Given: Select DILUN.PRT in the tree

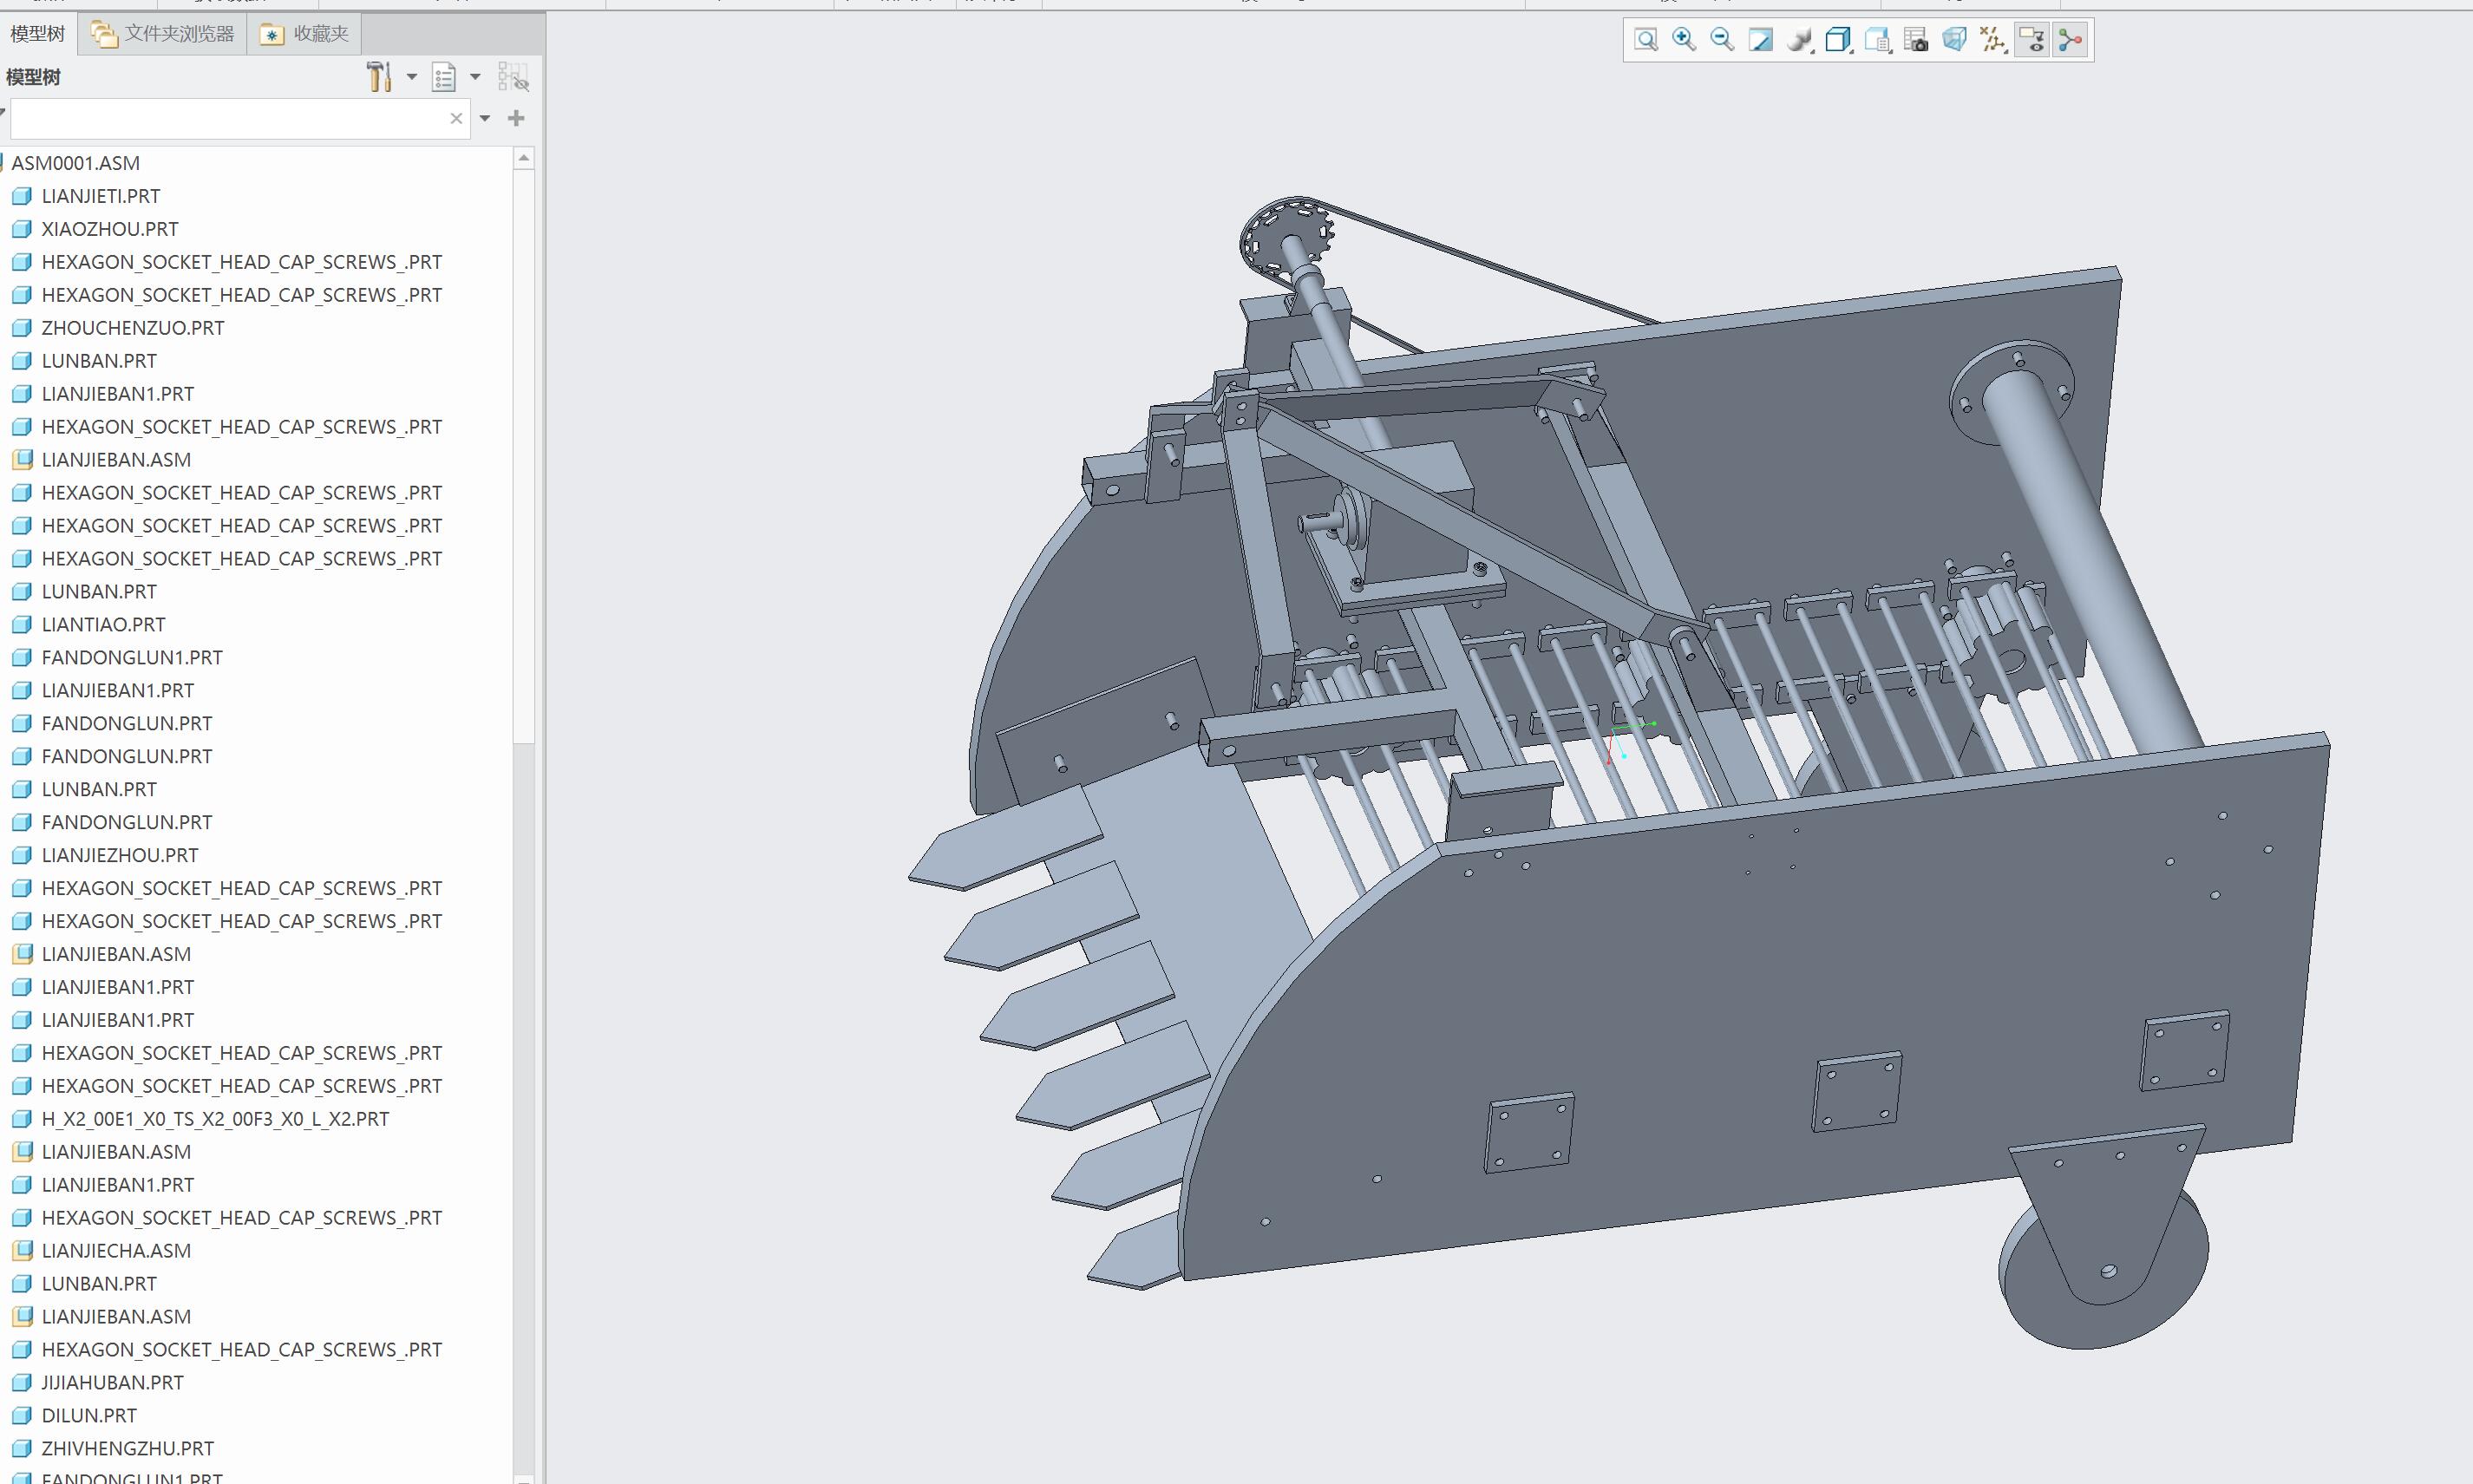Looking at the screenshot, I should point(89,1416).
